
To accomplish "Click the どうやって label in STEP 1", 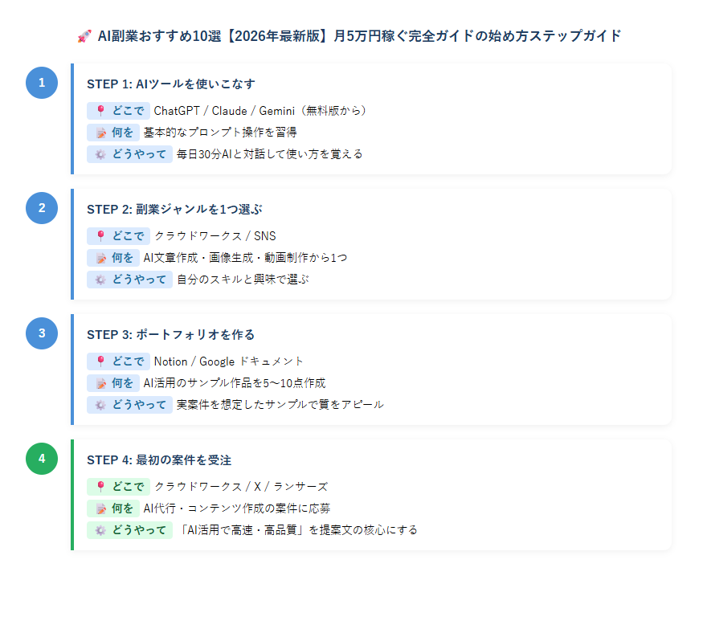I will [130, 153].
